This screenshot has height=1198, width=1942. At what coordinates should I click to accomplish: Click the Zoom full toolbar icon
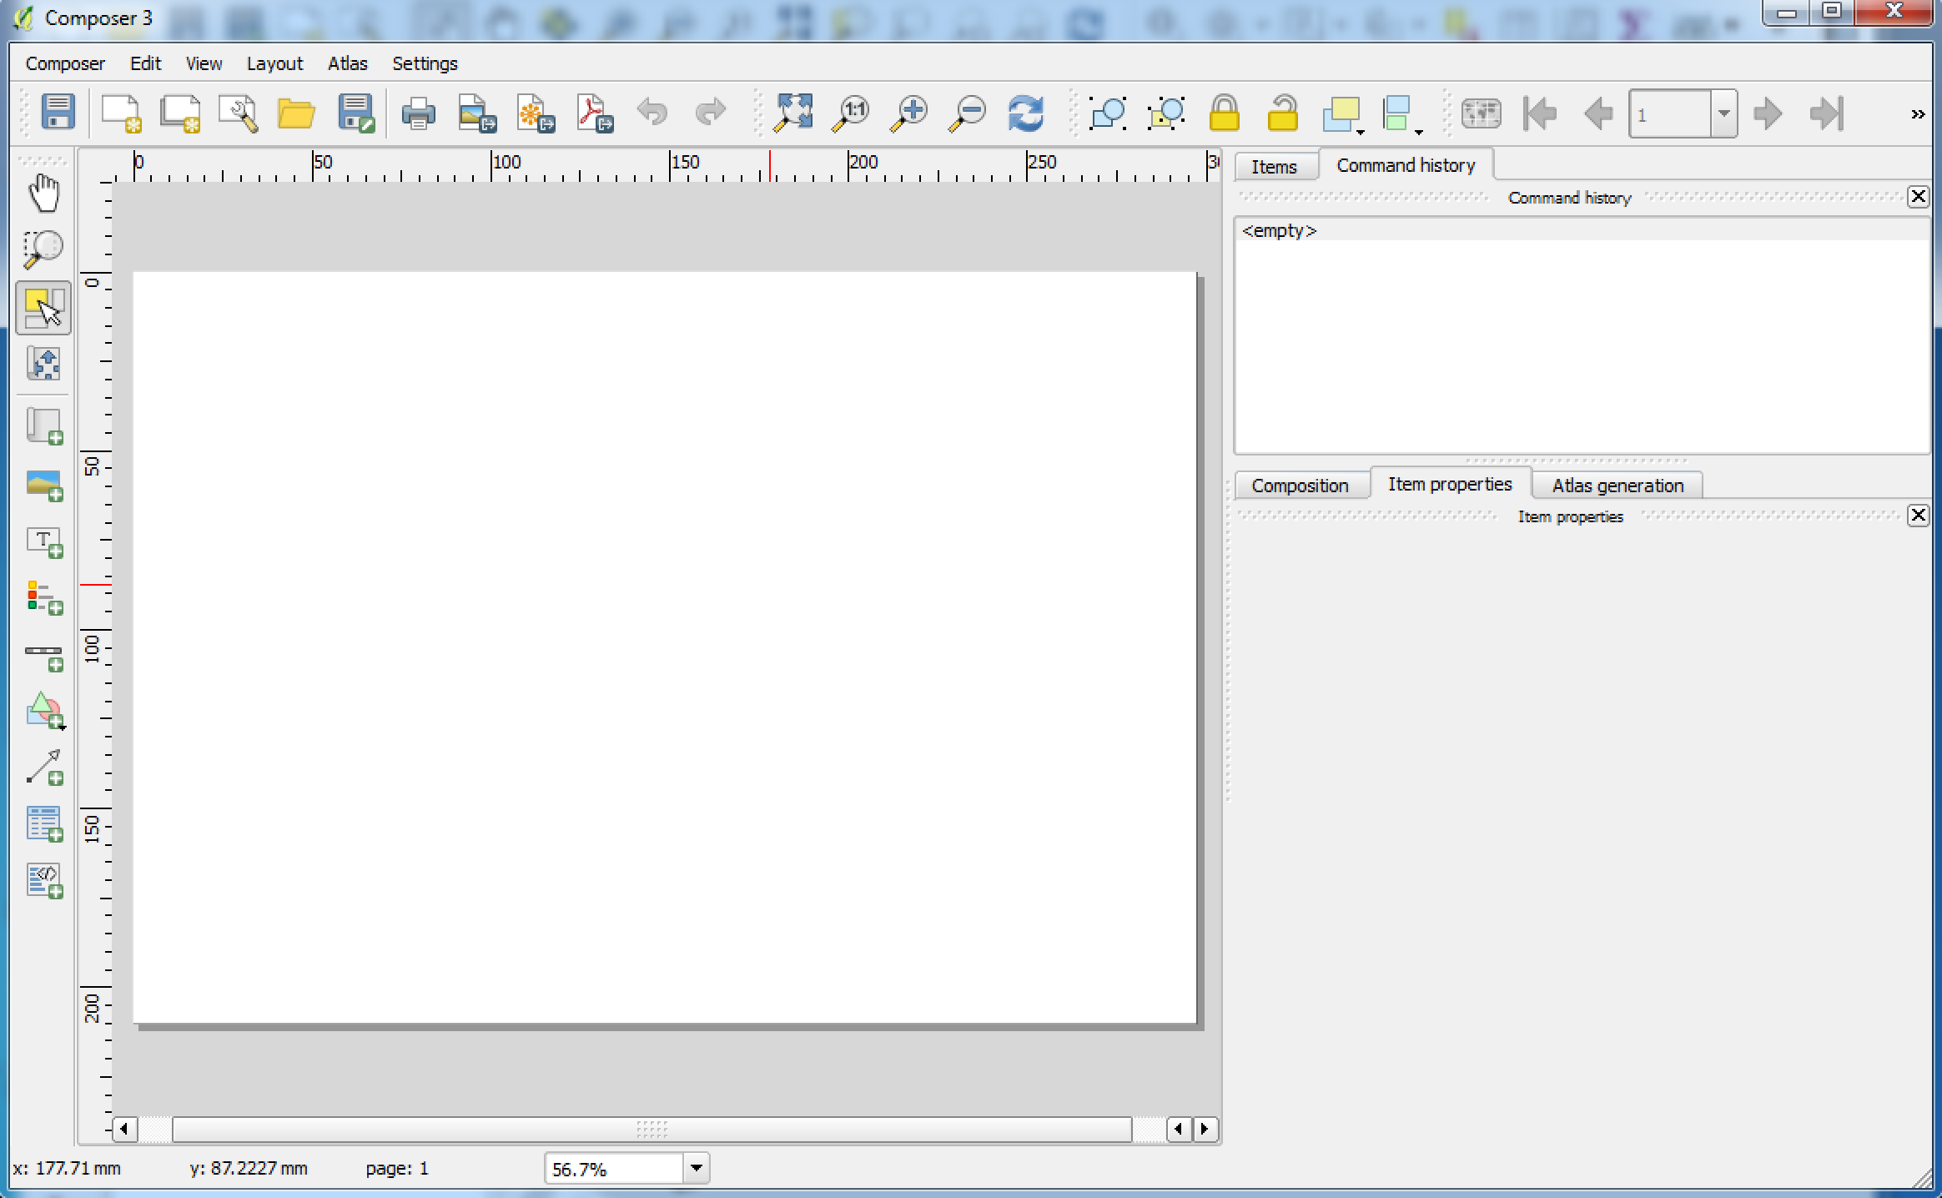coord(792,113)
